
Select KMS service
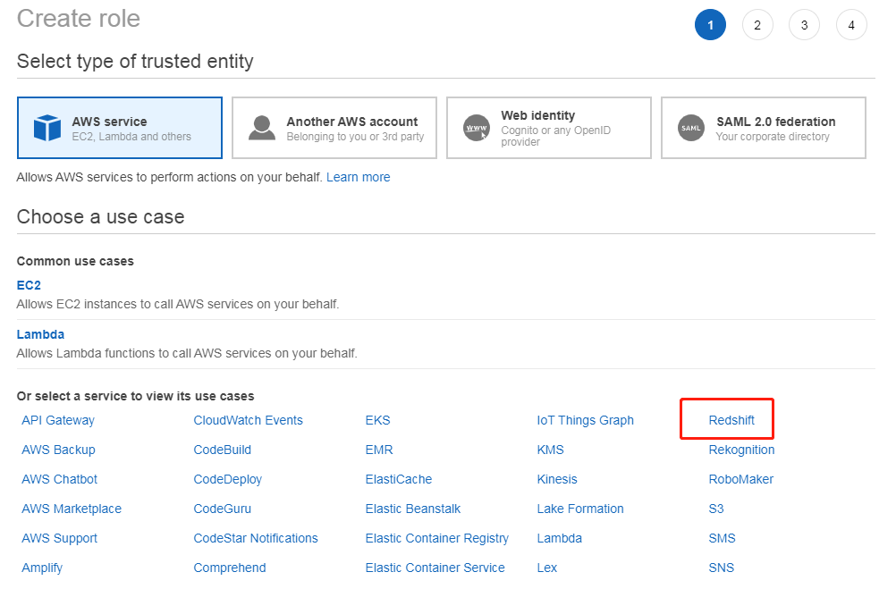(550, 450)
